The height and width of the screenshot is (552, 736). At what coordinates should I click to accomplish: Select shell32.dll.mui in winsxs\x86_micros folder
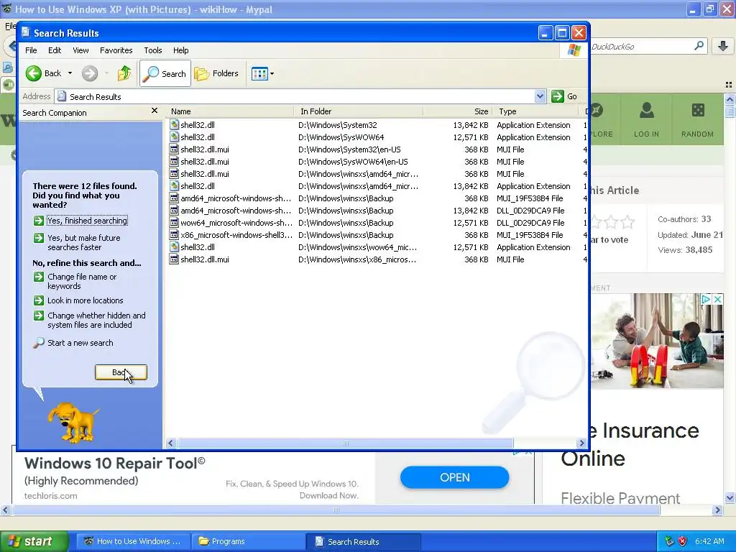coord(205,259)
